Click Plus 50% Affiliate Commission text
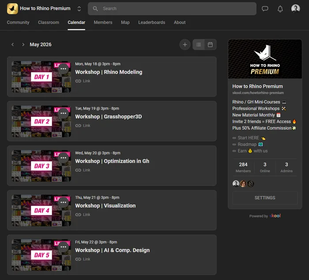This screenshot has height=280, width=309. click(x=262, y=128)
